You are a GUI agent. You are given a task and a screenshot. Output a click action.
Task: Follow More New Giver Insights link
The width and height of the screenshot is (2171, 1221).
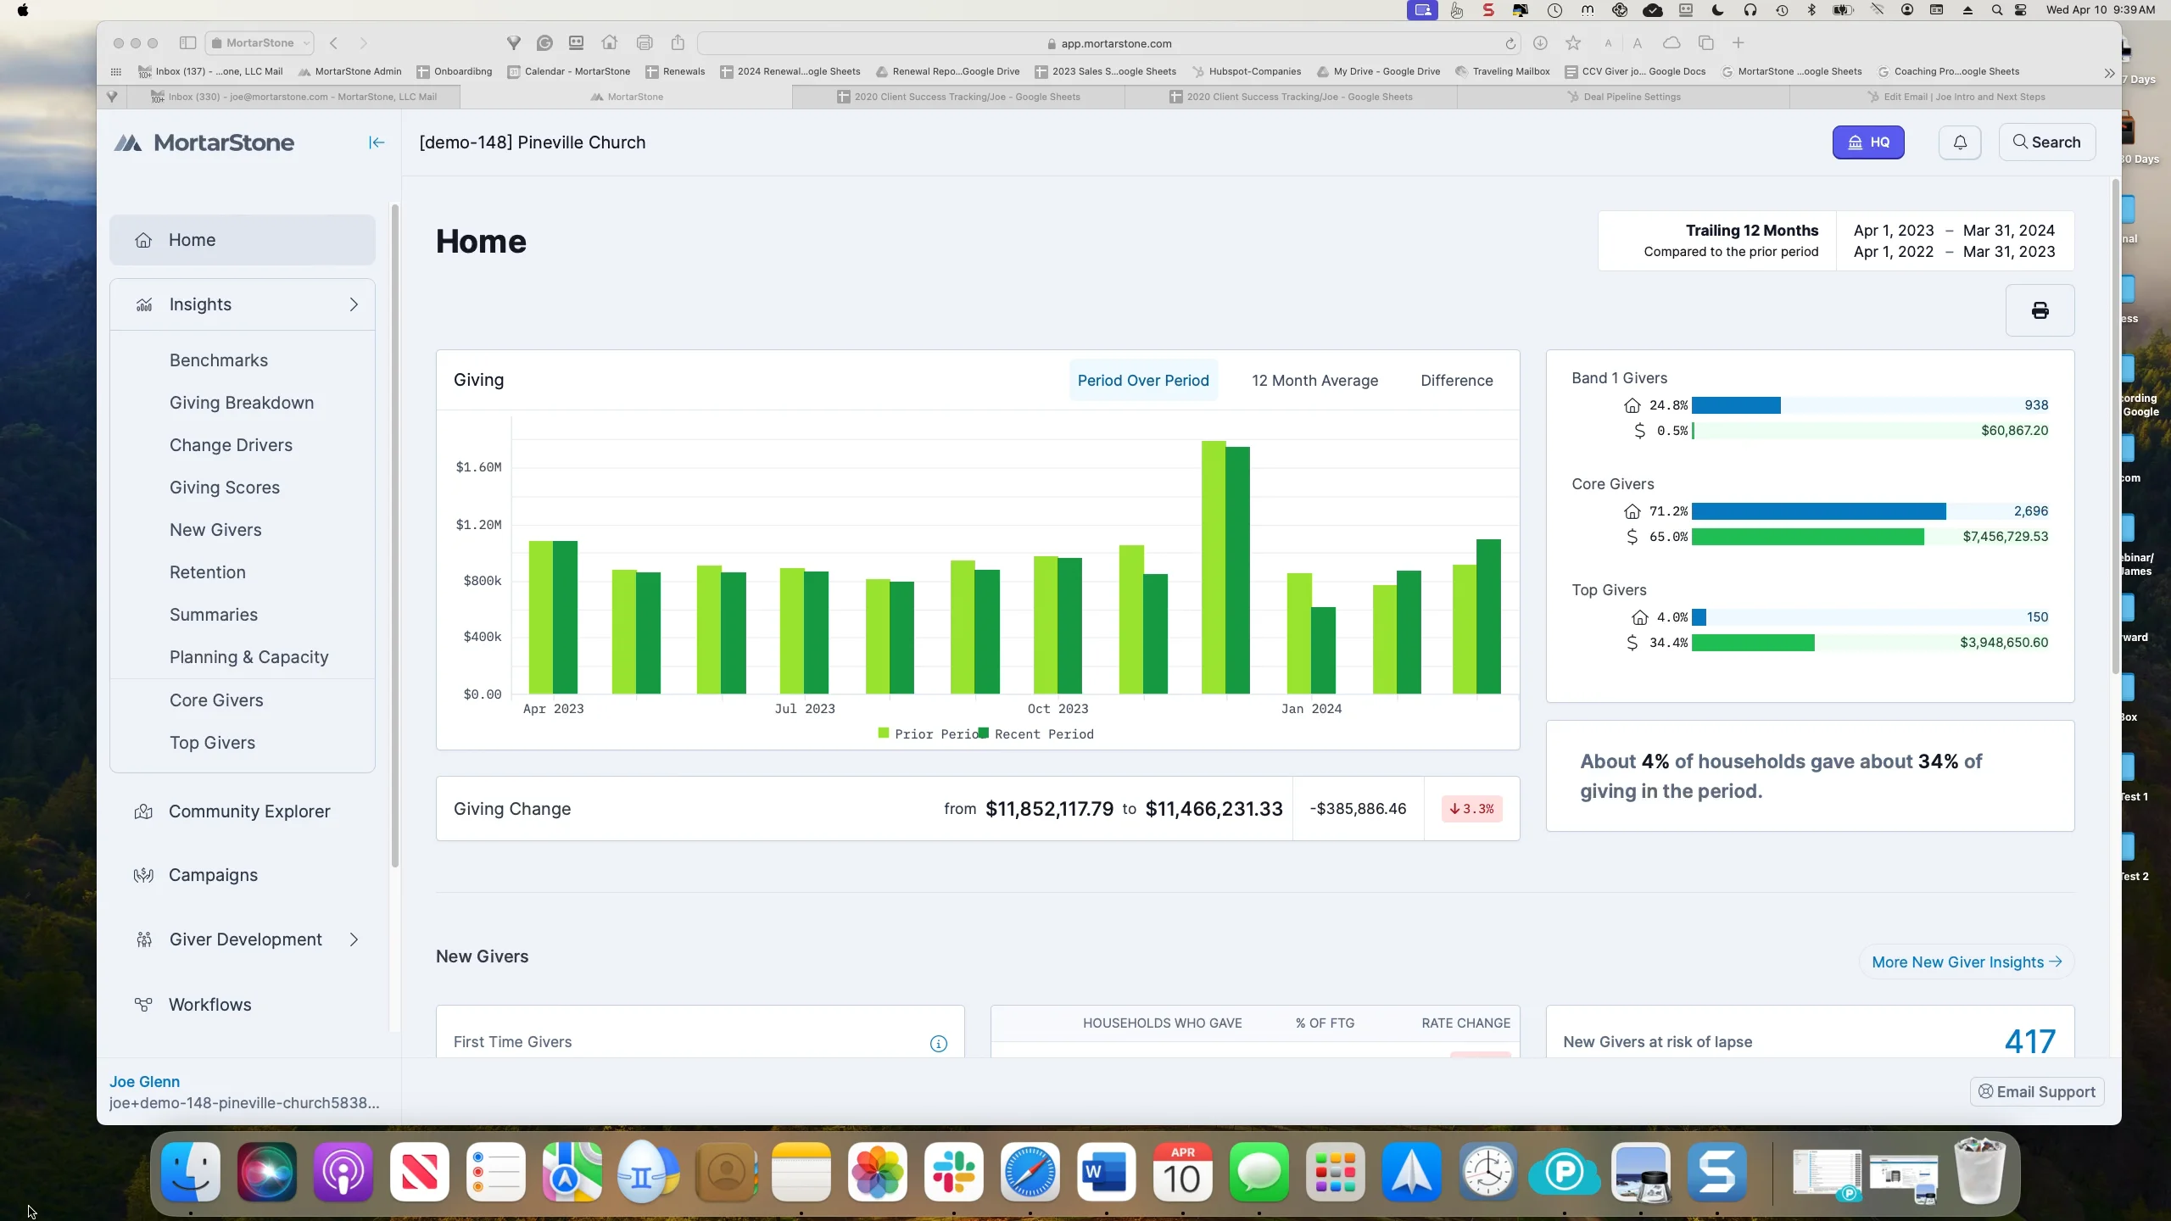click(1967, 962)
